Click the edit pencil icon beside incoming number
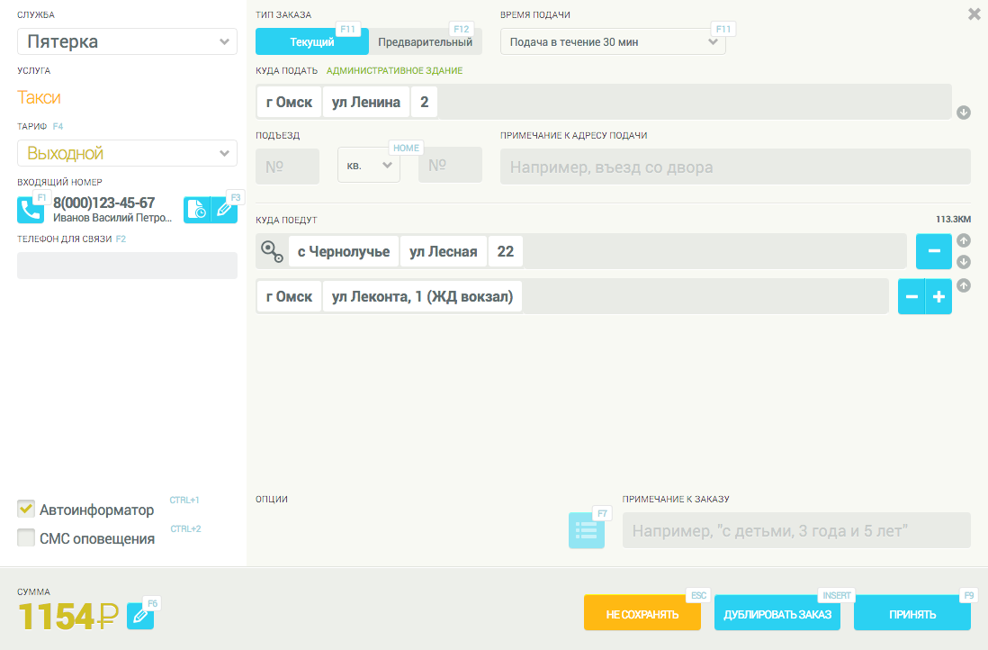Screen dimensions: 988x650 [x=225, y=210]
